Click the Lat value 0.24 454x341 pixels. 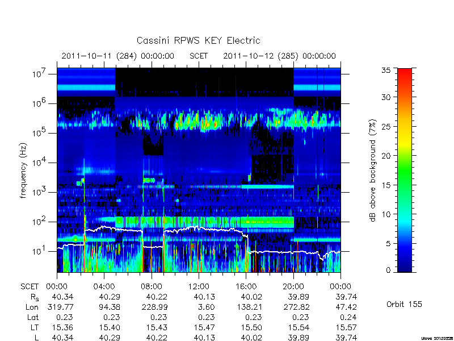348,317
